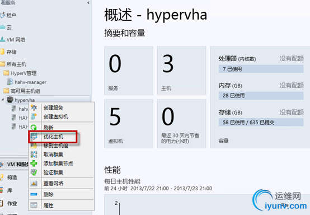Collapse the navigation pane arrow
Screen dimensions: 310x215
88,3
